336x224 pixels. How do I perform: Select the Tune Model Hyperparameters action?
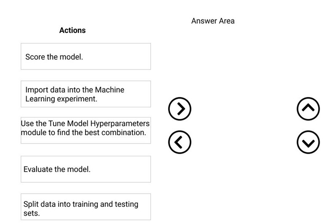point(86,130)
